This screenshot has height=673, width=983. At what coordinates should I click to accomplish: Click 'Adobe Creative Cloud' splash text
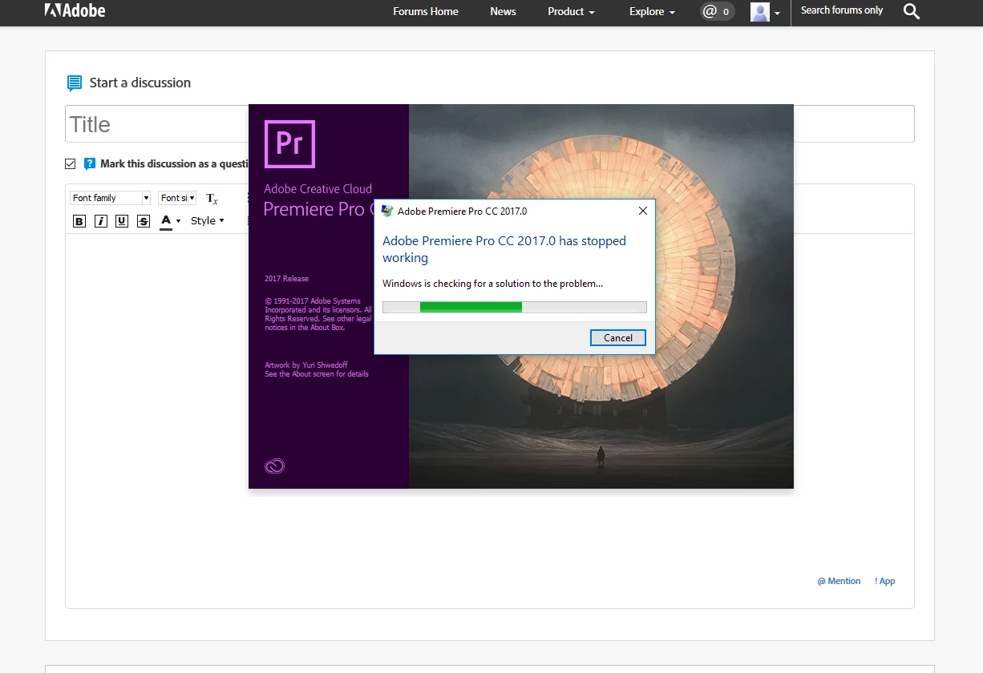318,189
